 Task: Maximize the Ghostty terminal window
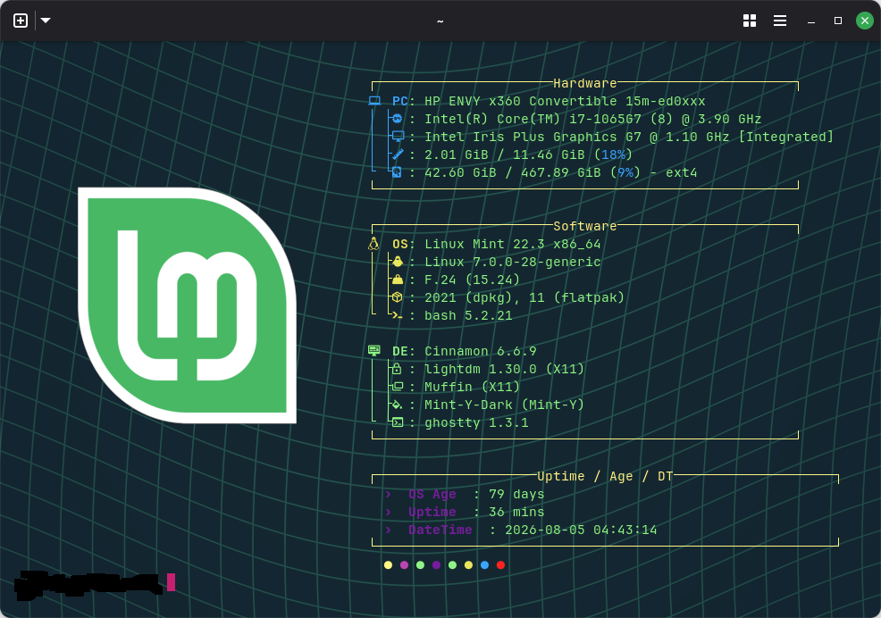[x=838, y=21]
